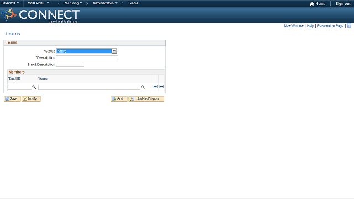Click the Name column header
354x199 pixels.
pos(43,78)
